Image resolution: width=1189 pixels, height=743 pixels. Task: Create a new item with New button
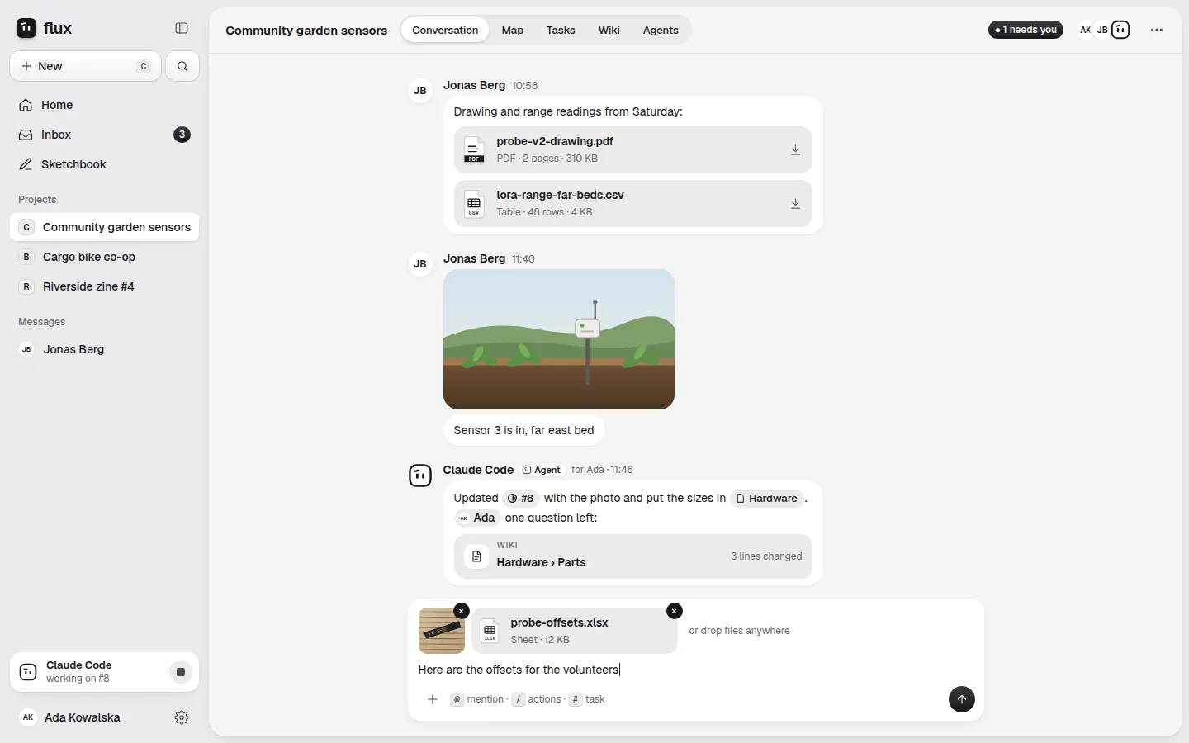click(x=86, y=66)
